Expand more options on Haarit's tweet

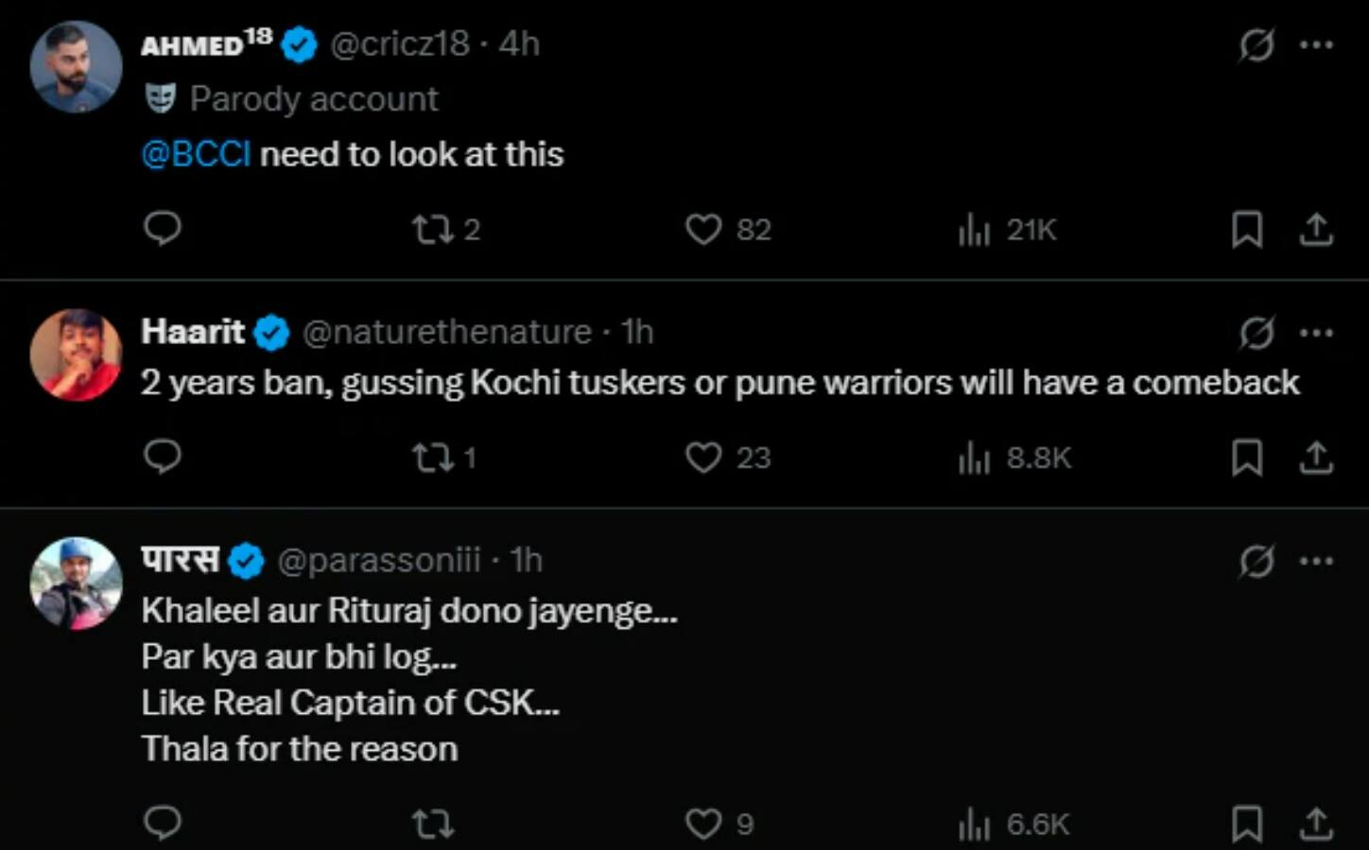pos(1316,332)
